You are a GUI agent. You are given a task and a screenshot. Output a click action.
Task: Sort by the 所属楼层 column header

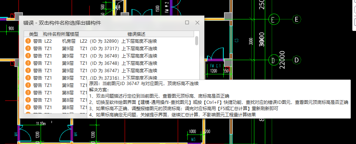click(x=70, y=34)
